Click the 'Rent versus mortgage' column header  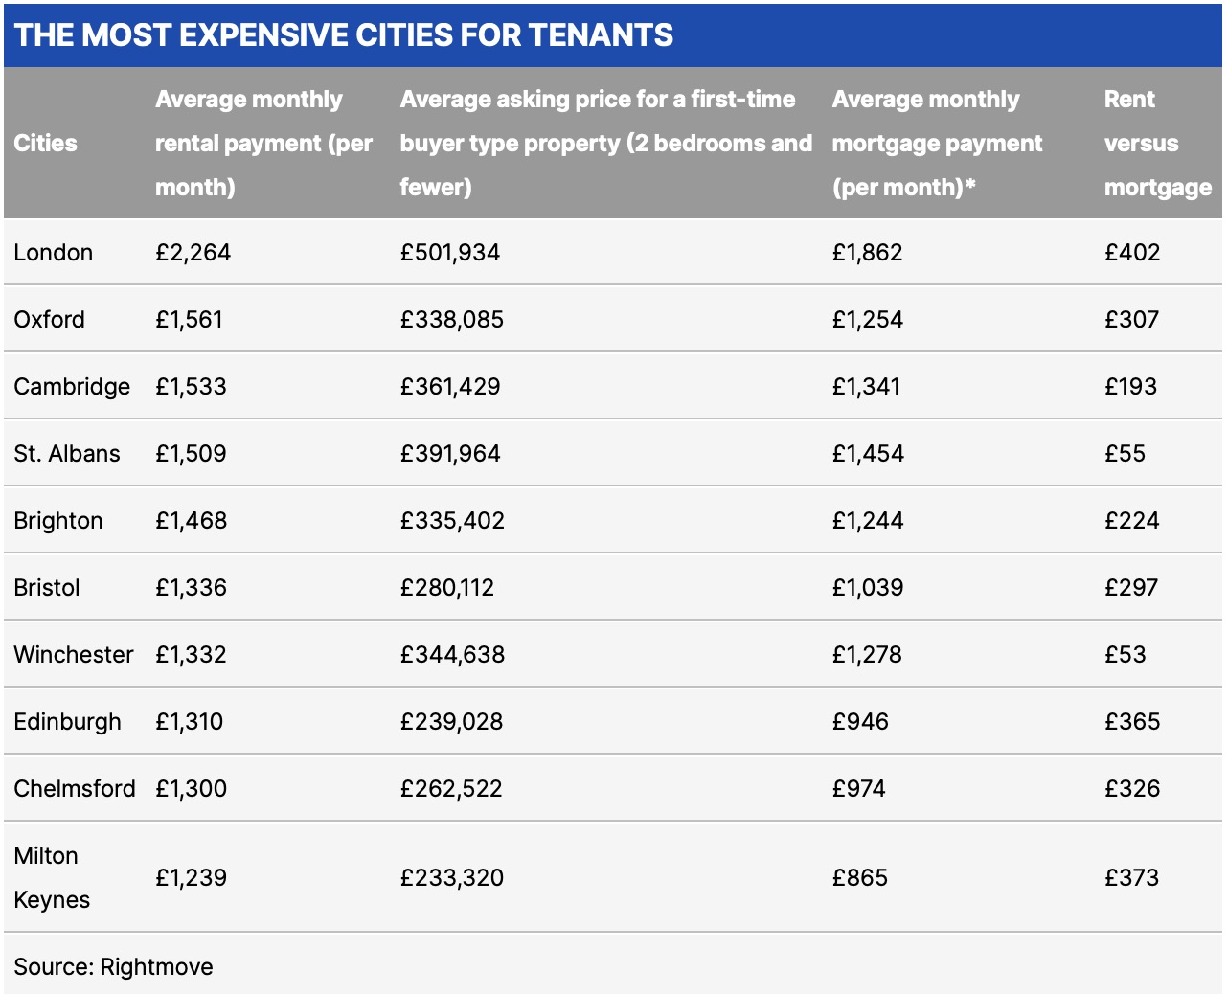[x=1157, y=143]
